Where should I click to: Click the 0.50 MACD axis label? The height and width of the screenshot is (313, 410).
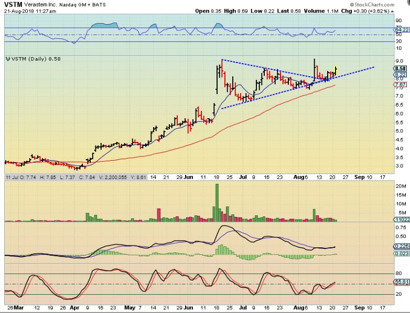pos(401,236)
